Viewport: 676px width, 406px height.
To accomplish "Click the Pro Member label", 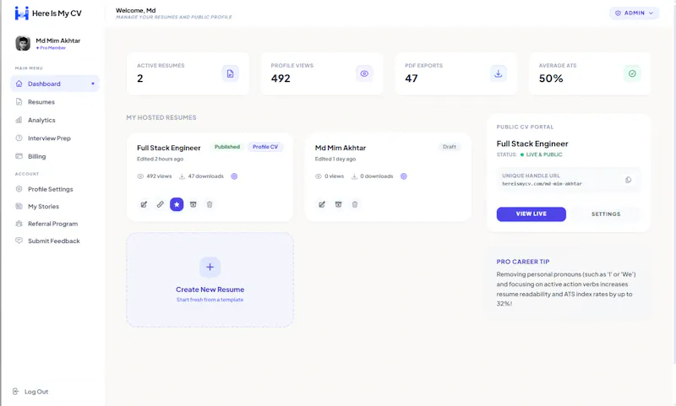I will click(52, 48).
